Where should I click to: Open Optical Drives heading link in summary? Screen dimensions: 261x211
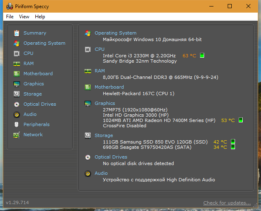(x=111, y=157)
